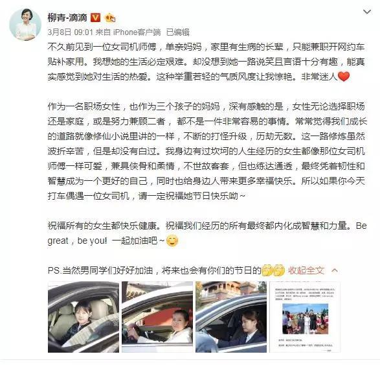
Task: Click the orange V verified badge
Action: [x=95, y=18]
